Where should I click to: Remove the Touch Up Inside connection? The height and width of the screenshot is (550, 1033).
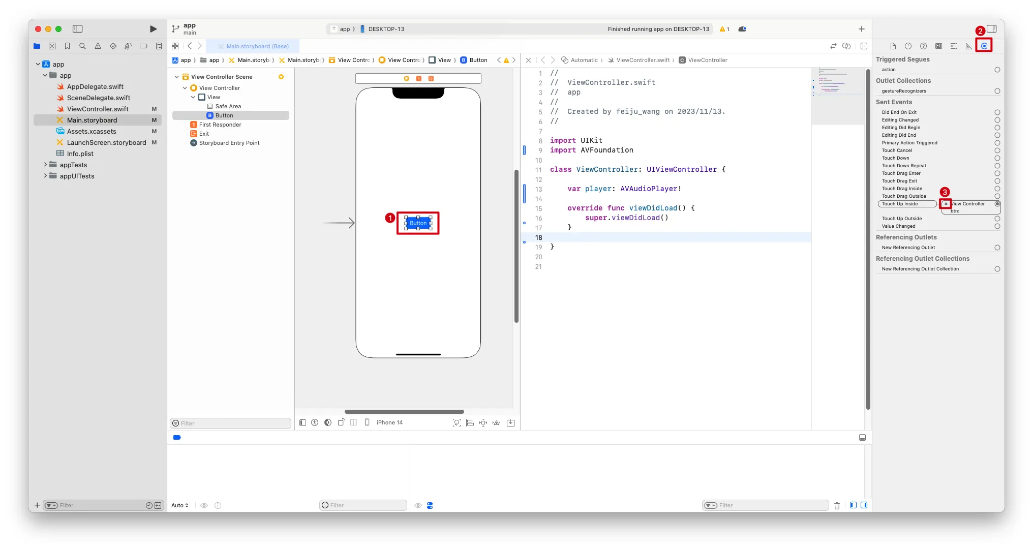[x=946, y=204]
